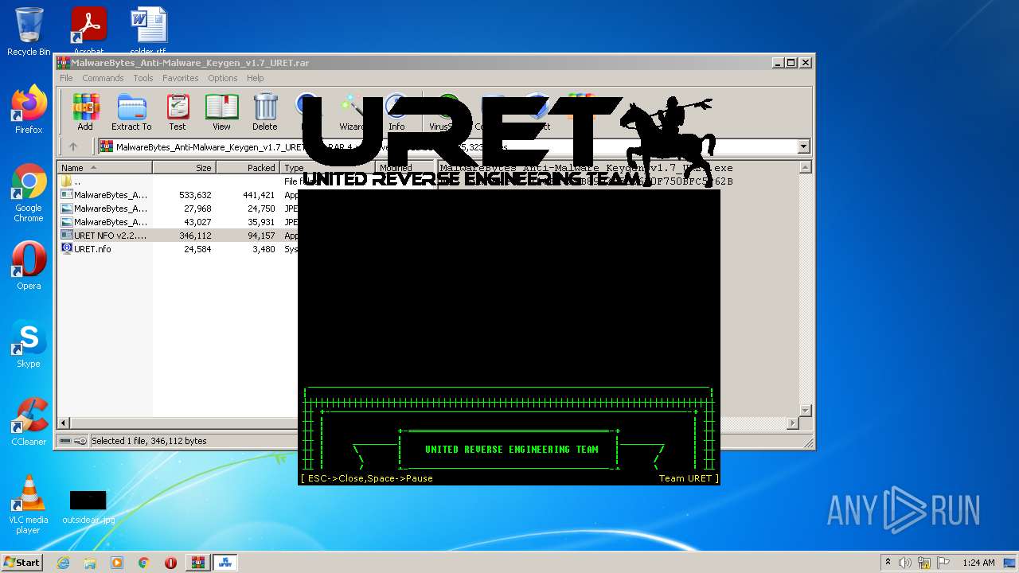Launch CCleaner from the desktop

click(29, 422)
